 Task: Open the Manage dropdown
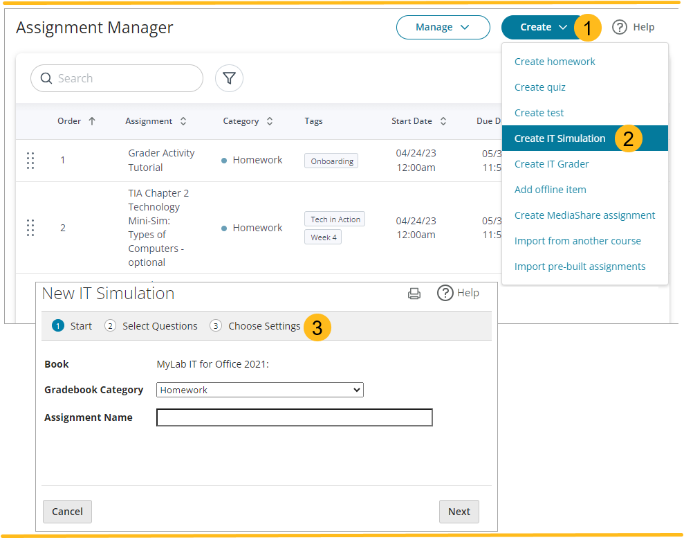click(443, 27)
